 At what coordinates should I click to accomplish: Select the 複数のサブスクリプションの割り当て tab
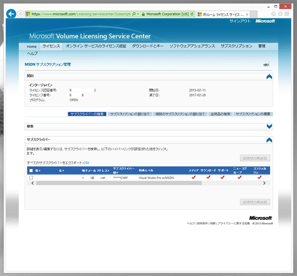180,114
